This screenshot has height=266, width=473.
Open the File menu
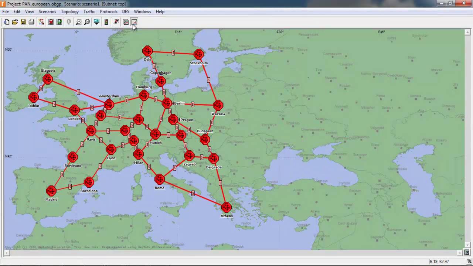(6, 11)
